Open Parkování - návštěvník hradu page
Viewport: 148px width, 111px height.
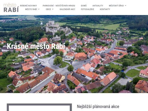(x=59, y=5)
